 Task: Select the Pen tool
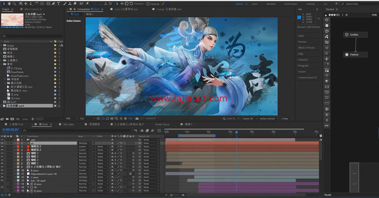tap(54, 4)
